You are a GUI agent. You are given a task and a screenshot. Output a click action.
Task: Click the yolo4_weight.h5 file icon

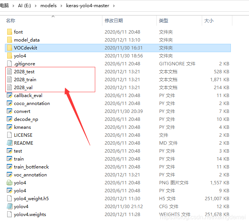[x=9, y=198]
